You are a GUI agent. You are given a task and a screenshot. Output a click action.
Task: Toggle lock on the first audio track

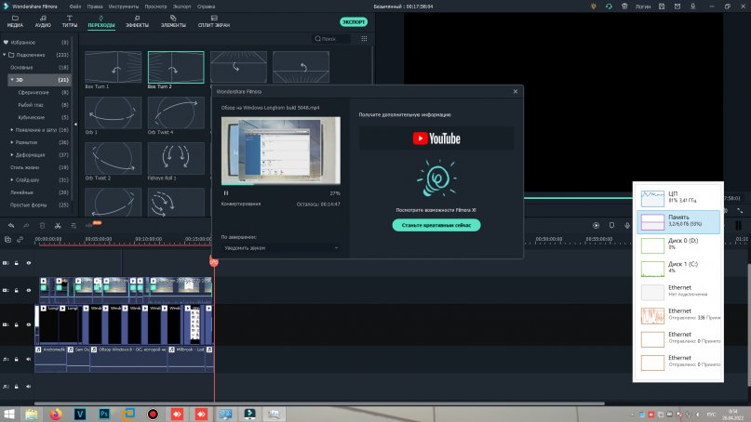pos(17,358)
